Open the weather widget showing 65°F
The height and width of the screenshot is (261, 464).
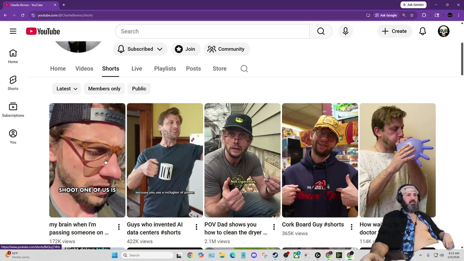click(18, 255)
